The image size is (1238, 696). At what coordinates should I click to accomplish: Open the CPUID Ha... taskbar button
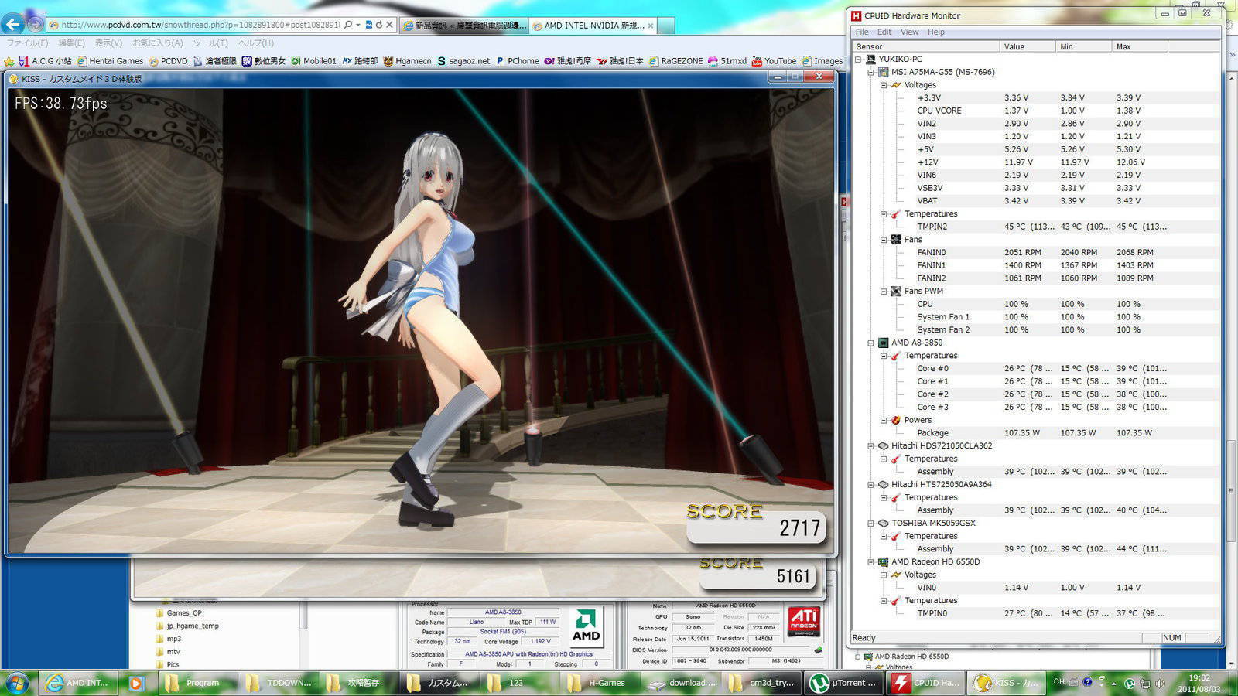pyautogui.click(x=925, y=683)
